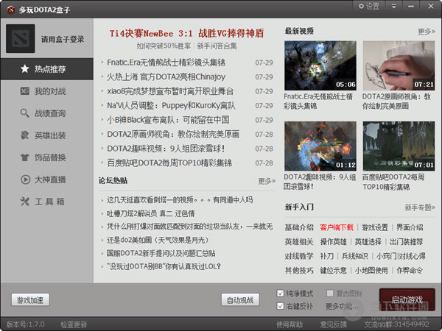Click 检查更新 in the status bar

[x=74, y=324]
